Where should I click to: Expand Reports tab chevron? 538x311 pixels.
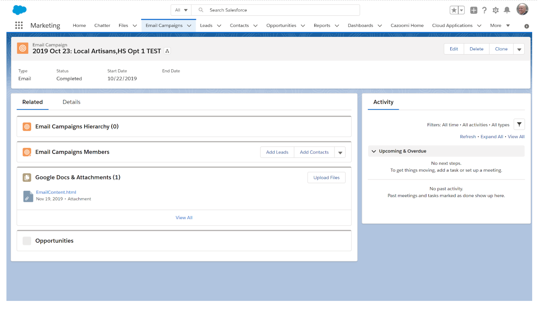[x=337, y=26]
